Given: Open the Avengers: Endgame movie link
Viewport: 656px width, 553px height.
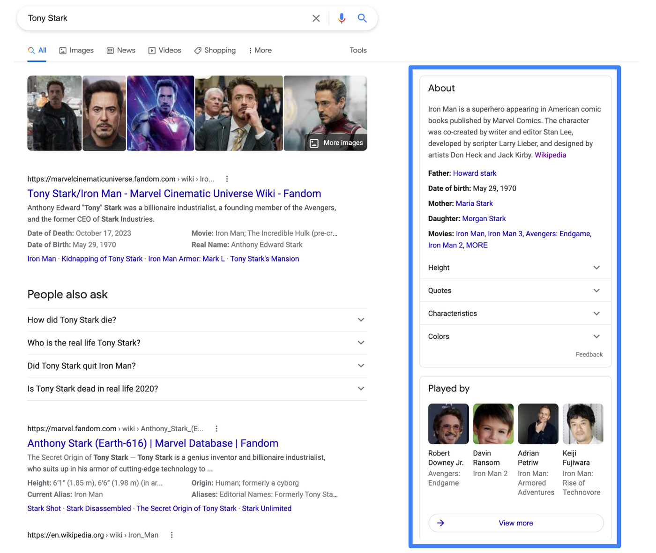Looking at the screenshot, I should pos(558,234).
